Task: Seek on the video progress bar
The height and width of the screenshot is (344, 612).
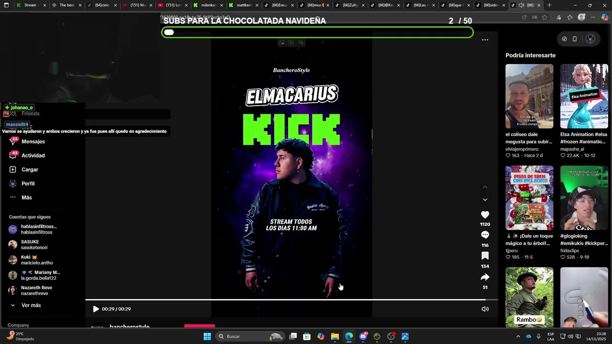Action: click(291, 300)
